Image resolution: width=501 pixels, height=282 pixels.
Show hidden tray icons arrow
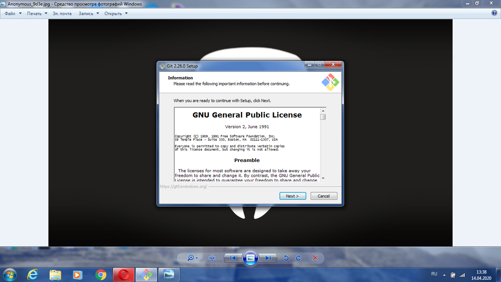pyautogui.click(x=444, y=275)
